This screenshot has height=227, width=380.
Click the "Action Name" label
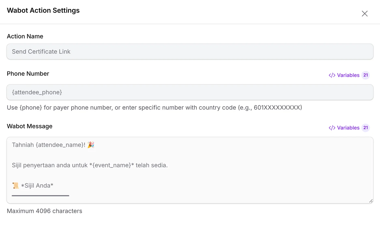point(25,36)
